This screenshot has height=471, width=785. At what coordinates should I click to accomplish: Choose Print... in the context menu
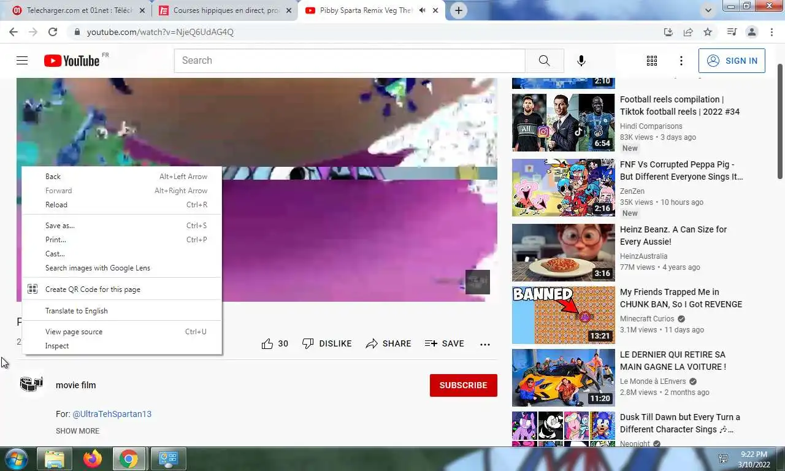click(122, 240)
